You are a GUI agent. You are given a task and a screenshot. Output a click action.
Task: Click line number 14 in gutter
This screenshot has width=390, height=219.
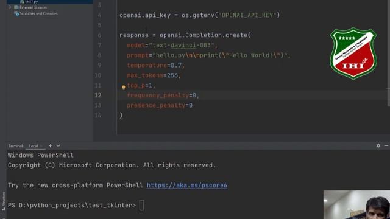coord(97,116)
